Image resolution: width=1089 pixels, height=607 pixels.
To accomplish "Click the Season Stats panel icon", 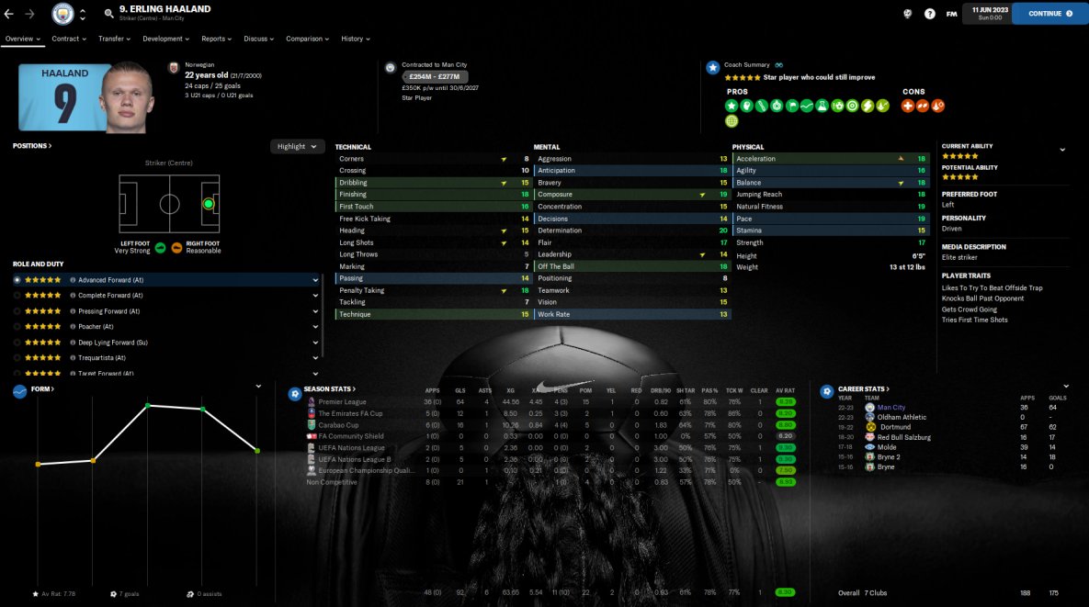I will pos(294,394).
